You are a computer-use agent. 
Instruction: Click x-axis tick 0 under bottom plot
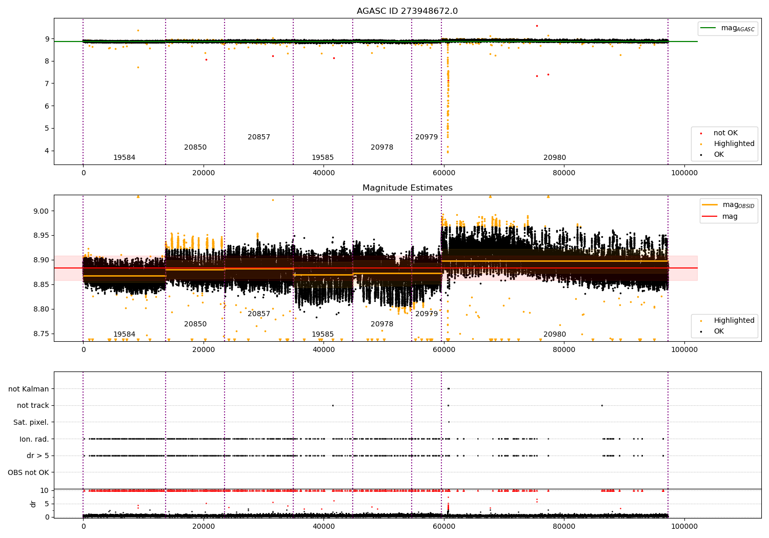point(84,526)
